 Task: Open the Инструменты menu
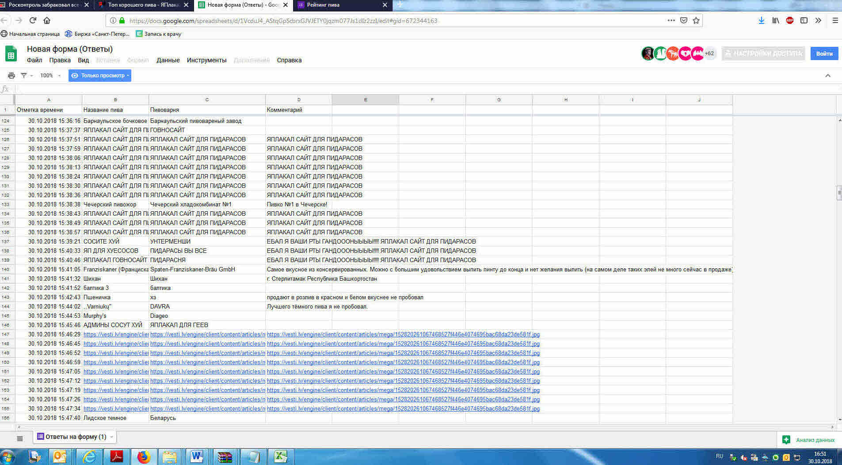tap(206, 60)
